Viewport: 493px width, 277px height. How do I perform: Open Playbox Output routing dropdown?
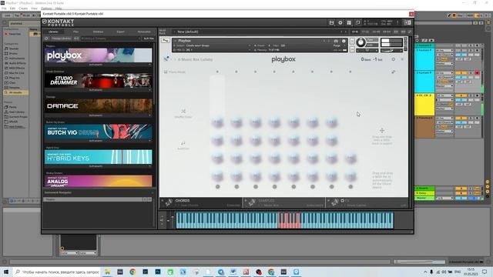click(213, 46)
